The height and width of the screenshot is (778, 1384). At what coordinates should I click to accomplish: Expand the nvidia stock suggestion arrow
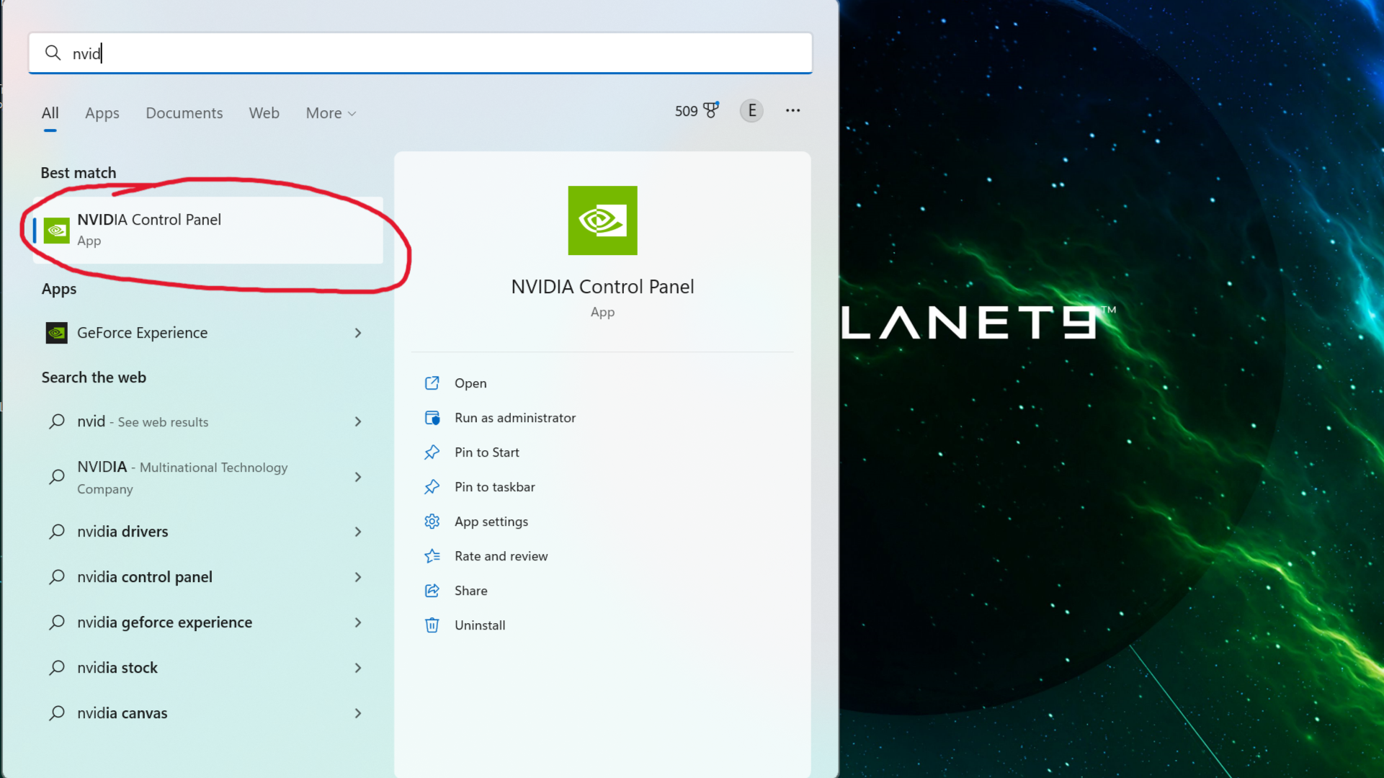[358, 668]
